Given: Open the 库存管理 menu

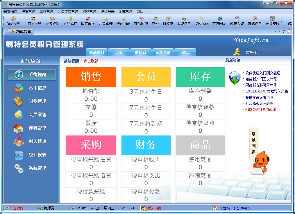Looking at the screenshot, I should coord(47,11).
